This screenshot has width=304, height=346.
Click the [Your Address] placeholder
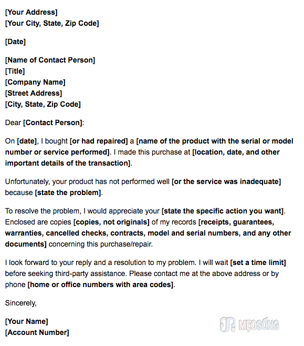coord(32,12)
